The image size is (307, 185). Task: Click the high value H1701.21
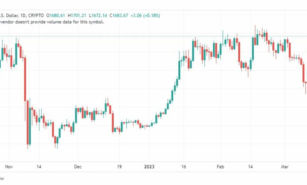[x=77, y=15]
